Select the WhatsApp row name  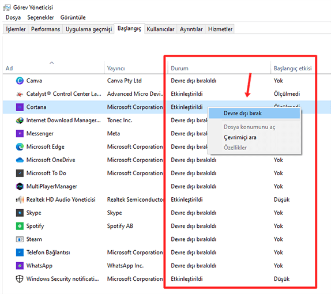coord(39,266)
